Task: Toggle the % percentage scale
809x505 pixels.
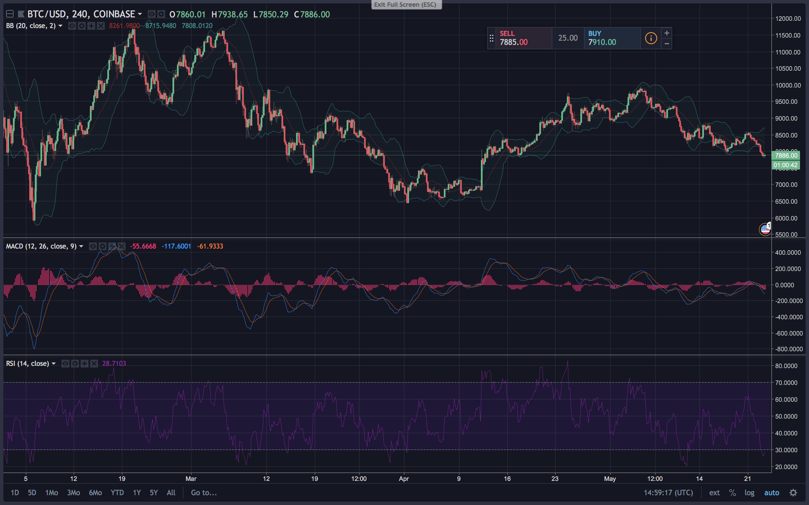Action: point(732,493)
